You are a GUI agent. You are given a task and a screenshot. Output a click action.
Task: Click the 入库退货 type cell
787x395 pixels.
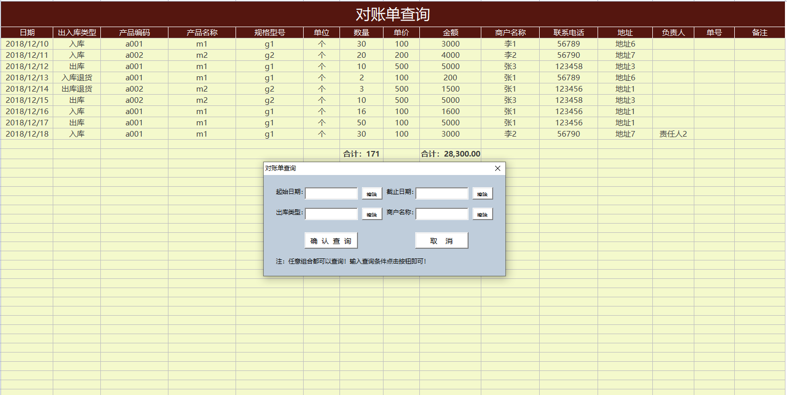(77, 78)
